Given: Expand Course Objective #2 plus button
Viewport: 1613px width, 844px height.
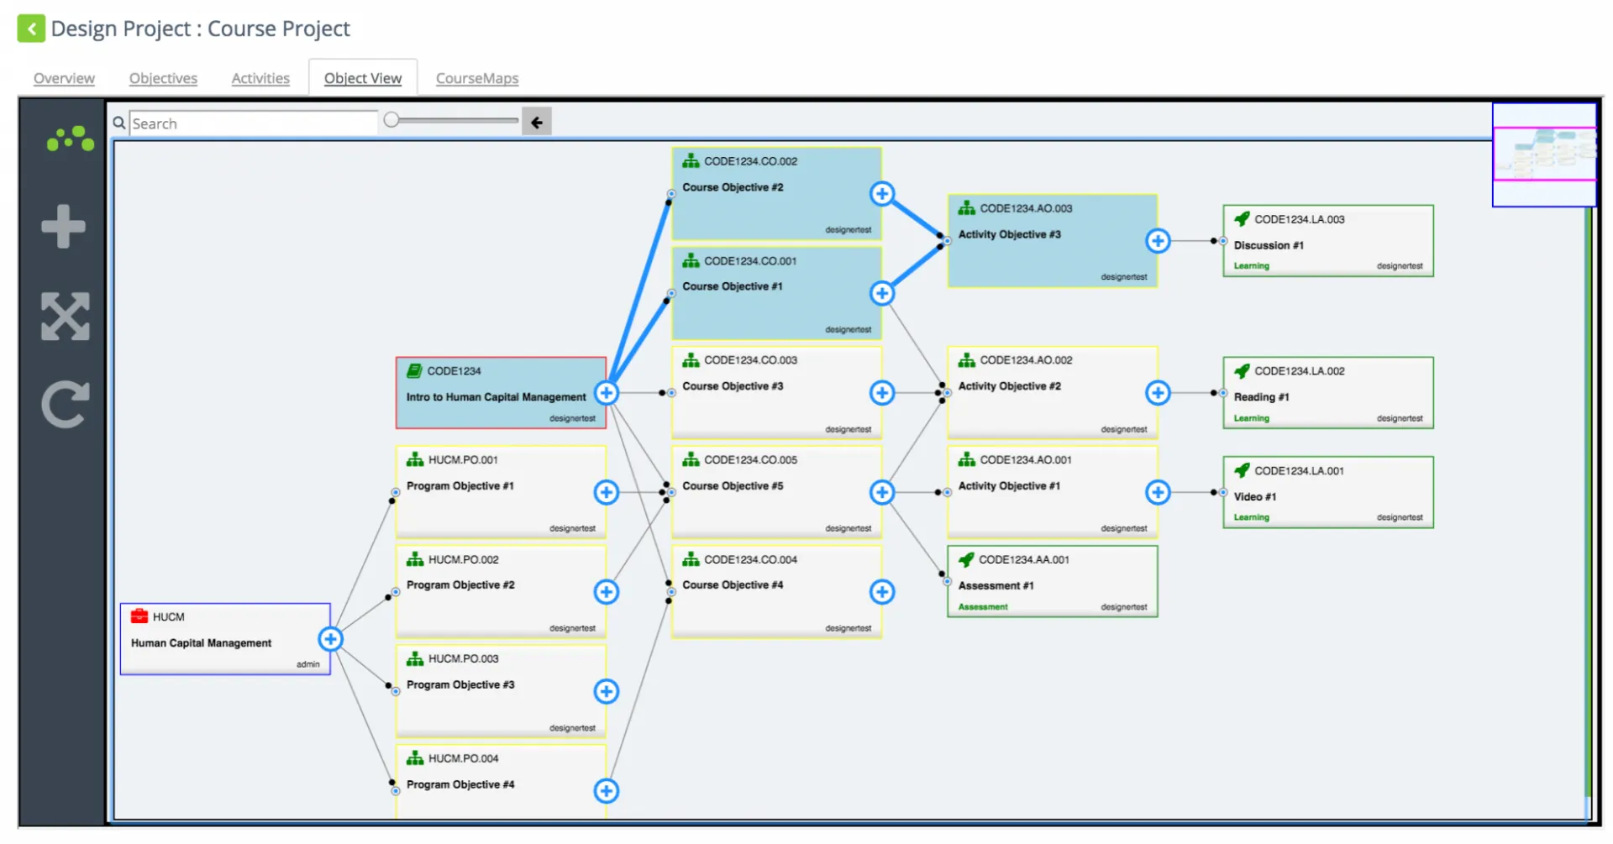Looking at the screenshot, I should click(882, 194).
